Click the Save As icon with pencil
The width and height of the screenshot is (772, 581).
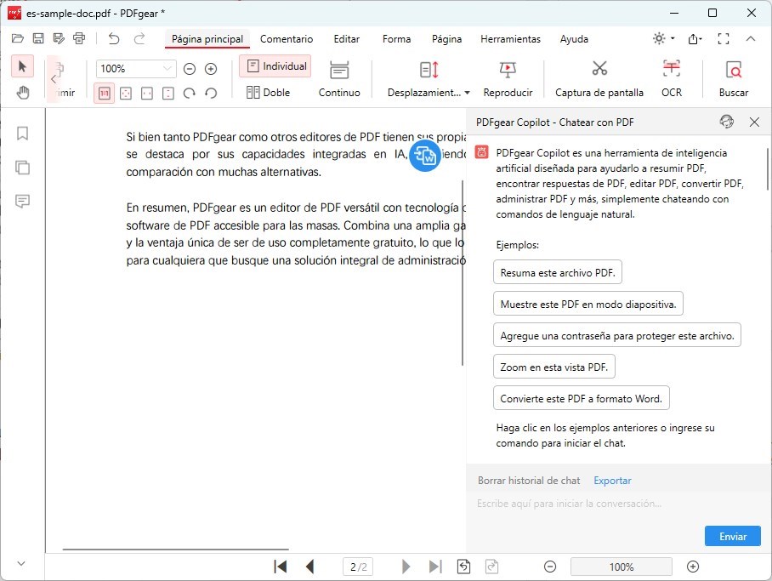pos(59,38)
